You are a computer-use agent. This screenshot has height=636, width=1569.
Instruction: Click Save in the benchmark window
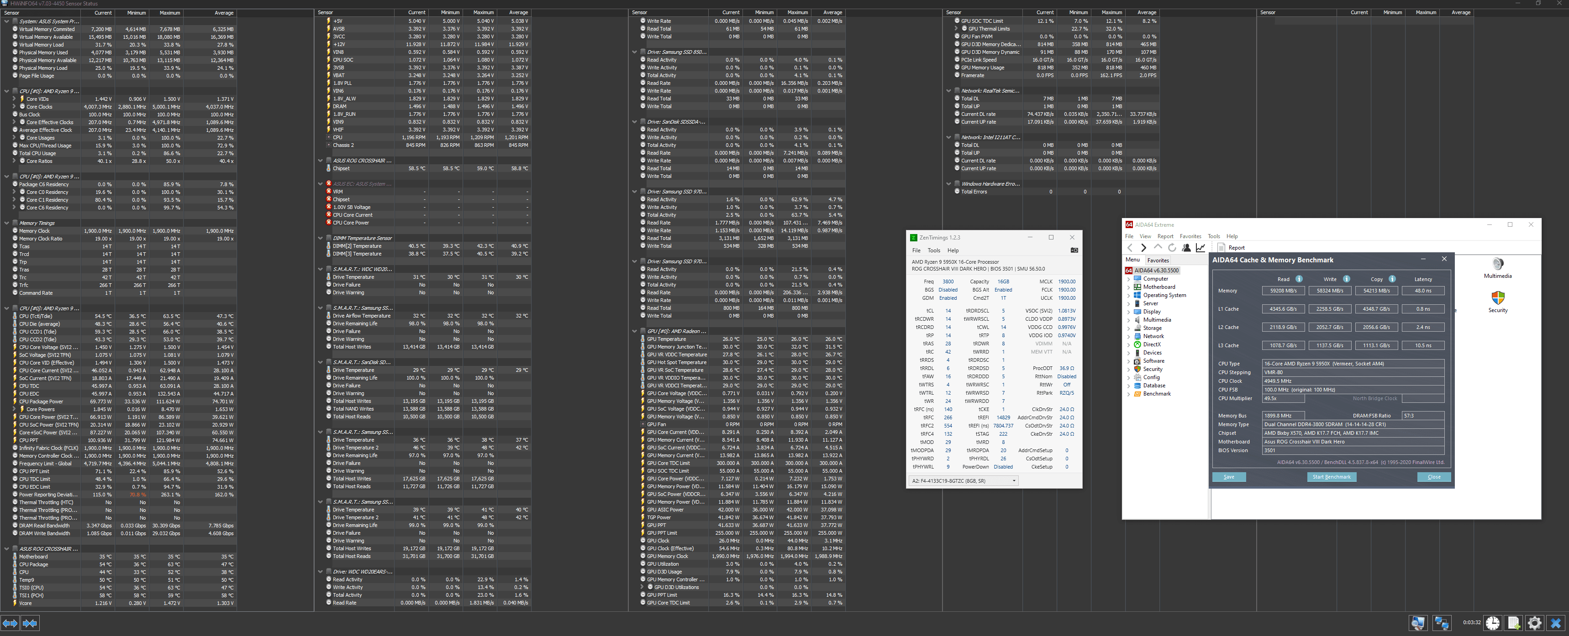coord(1228,477)
